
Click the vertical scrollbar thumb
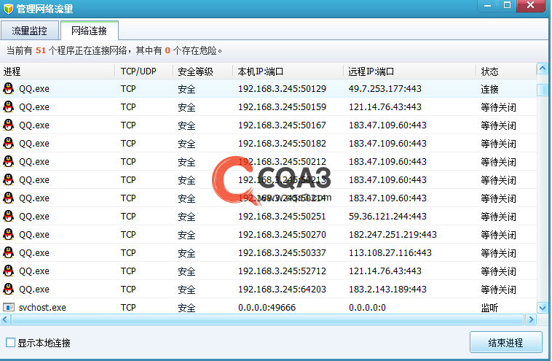(x=543, y=89)
